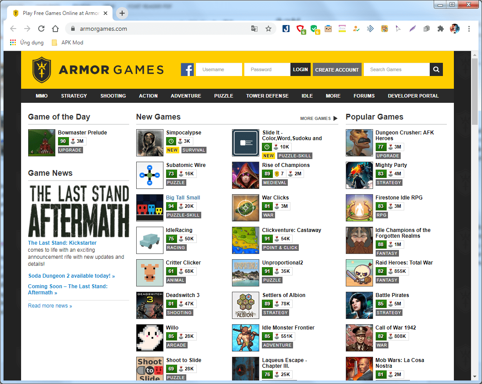Open Soda Dungeon 2 available today link

coord(72,276)
